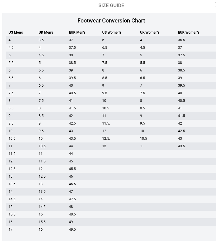Select the US Women's column header
216x241 pixels.
[112, 32]
